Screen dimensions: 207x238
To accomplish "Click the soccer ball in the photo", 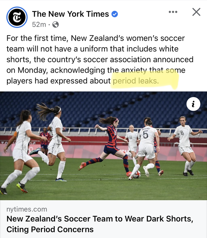I will (x=137, y=175).
